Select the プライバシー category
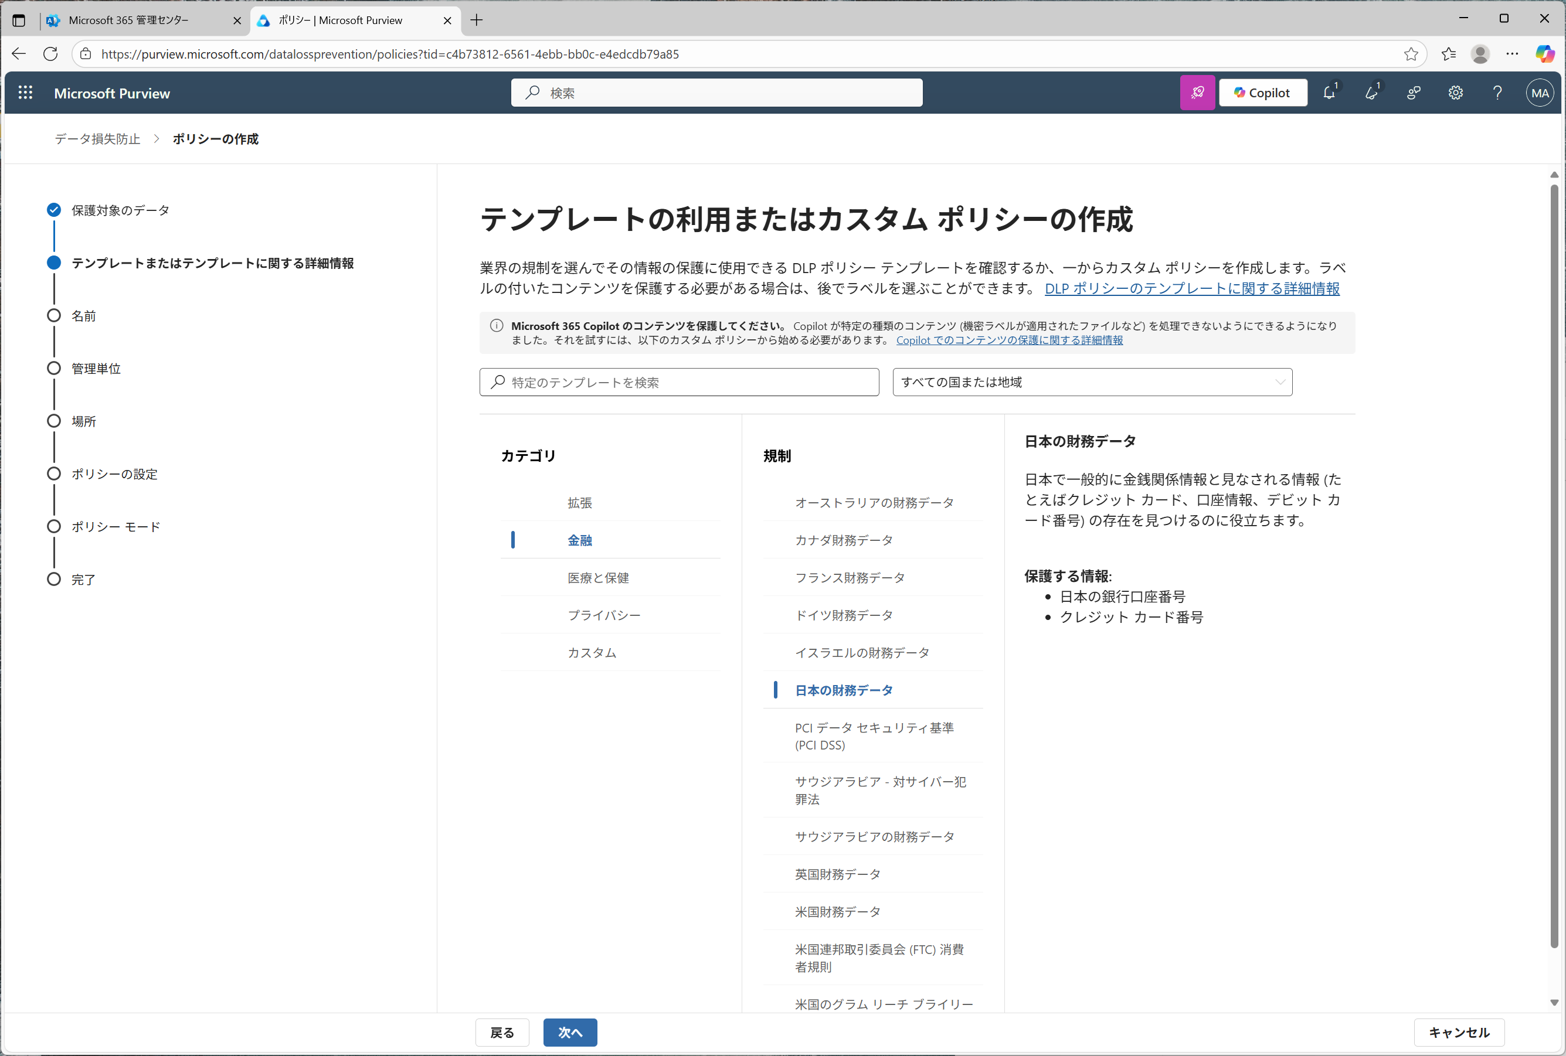The width and height of the screenshot is (1566, 1056). [604, 614]
